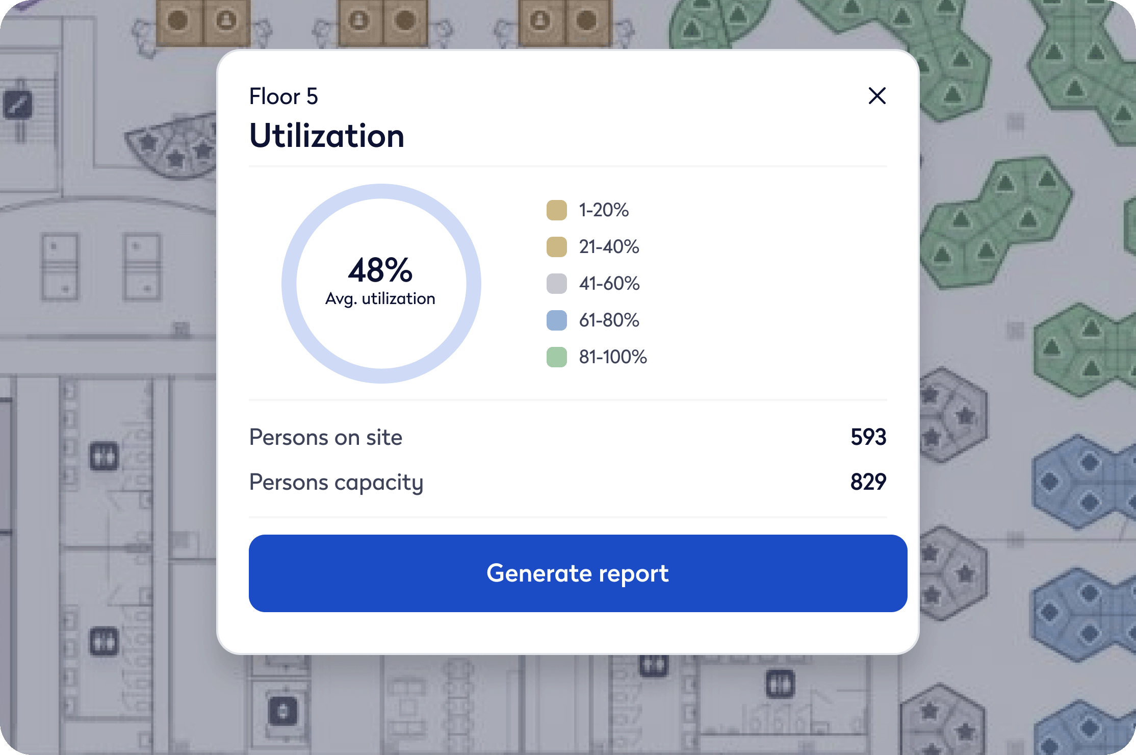Click the grey 41-60% legend swatch

(x=556, y=284)
